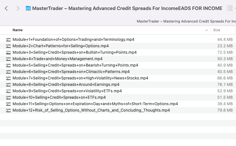Click video icon for Module+1 Foundation file
The height and width of the screenshot is (146, 236).
pos(8,40)
